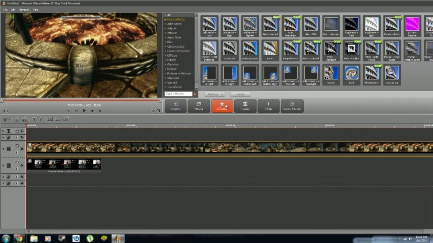This screenshot has height=243, width=433.
Task: Pick the Grayscale effect thumbnail
Action: [x=230, y=50]
